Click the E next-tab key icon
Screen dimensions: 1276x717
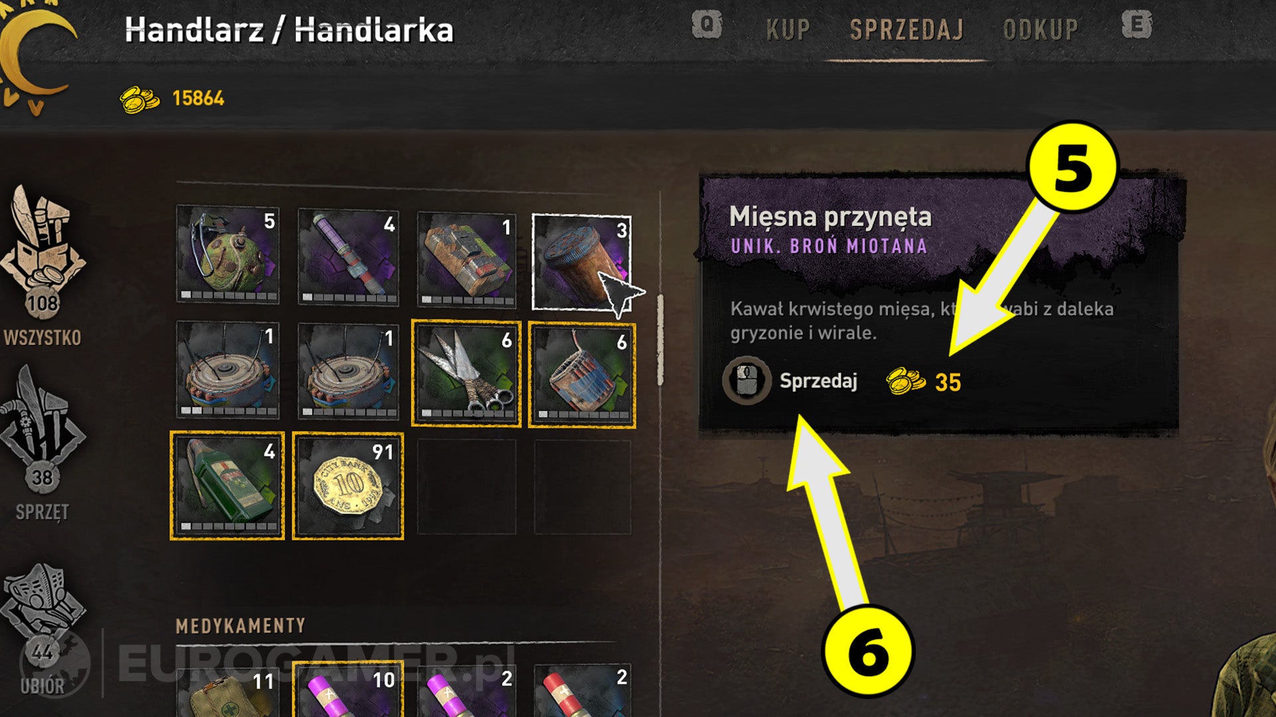(1137, 25)
